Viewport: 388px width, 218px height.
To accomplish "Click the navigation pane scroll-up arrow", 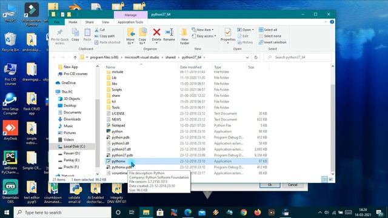I will click(x=97, y=66).
